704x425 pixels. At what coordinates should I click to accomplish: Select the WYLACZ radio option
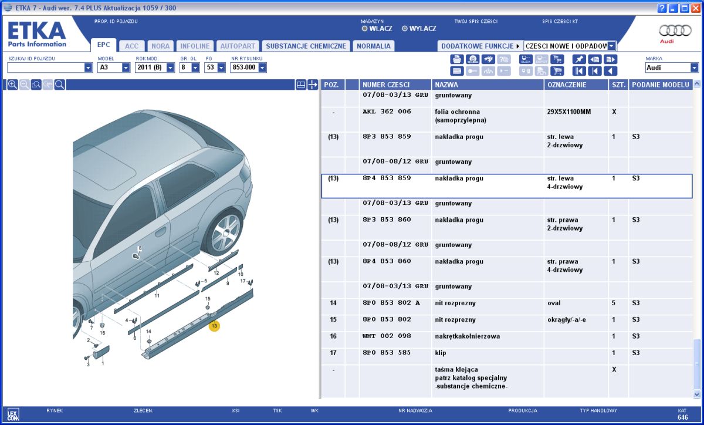tap(405, 28)
